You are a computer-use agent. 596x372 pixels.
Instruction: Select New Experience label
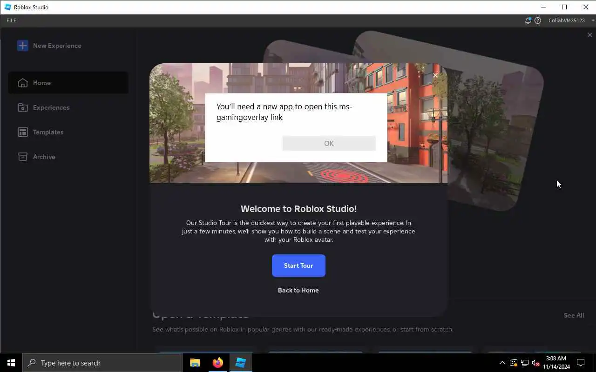[57, 46]
